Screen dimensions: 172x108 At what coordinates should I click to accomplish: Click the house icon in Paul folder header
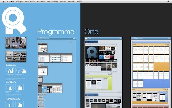pos(86,38)
